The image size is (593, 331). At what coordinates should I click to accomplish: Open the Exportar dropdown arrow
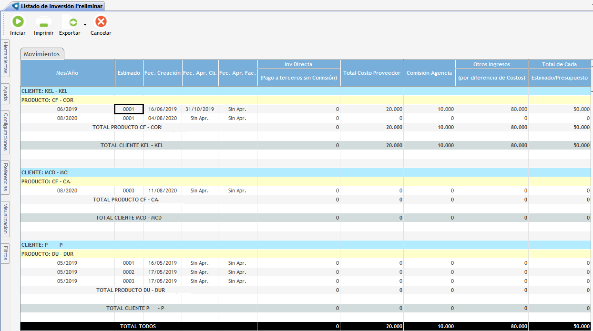pos(85,24)
